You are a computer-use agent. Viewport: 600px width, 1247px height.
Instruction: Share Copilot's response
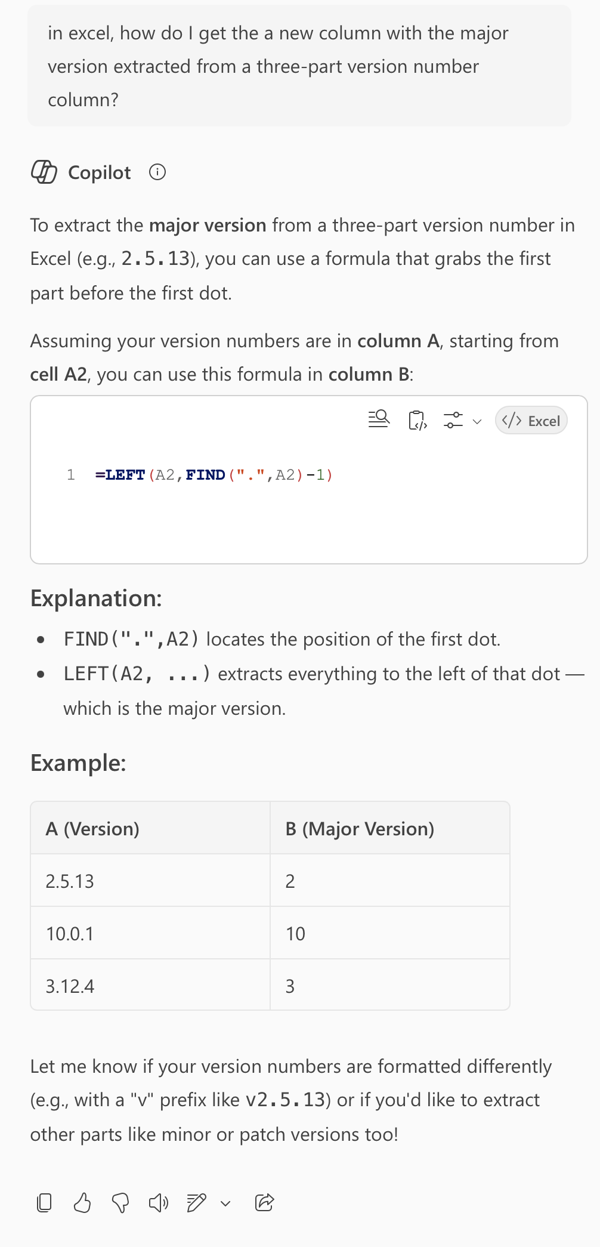tap(264, 1203)
